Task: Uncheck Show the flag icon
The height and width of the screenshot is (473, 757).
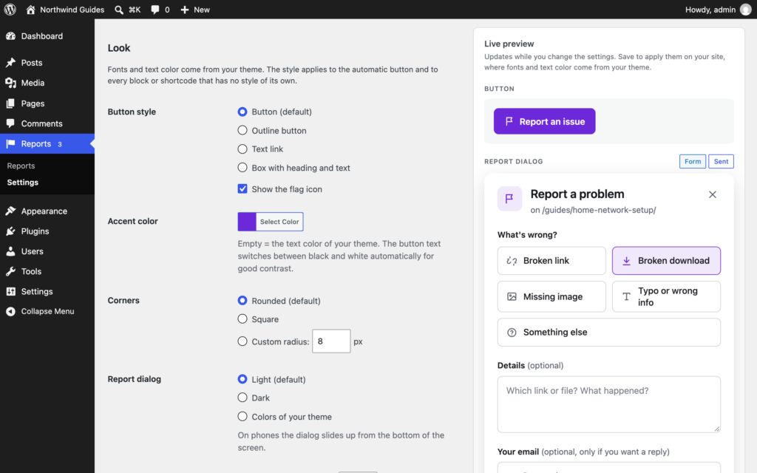Action: [242, 188]
